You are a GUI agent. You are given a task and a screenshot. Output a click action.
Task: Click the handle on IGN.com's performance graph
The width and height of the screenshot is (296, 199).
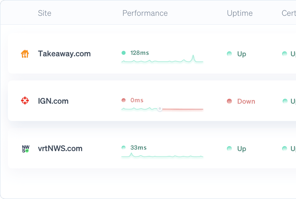pyautogui.click(x=160, y=109)
